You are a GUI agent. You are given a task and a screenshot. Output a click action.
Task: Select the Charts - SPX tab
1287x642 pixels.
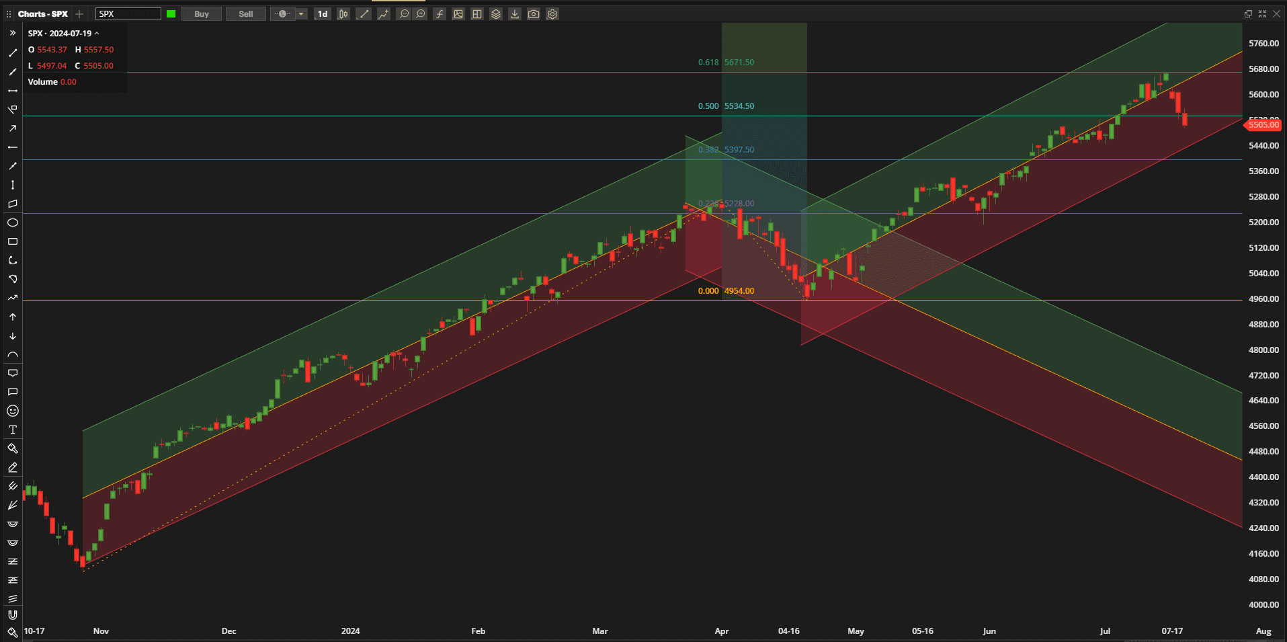point(43,14)
